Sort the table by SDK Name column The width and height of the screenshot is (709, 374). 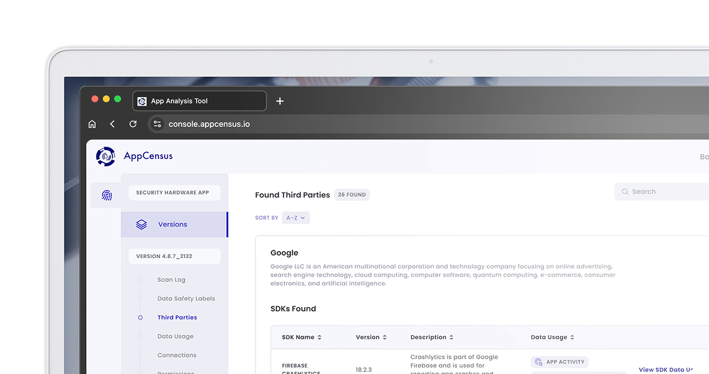click(302, 337)
